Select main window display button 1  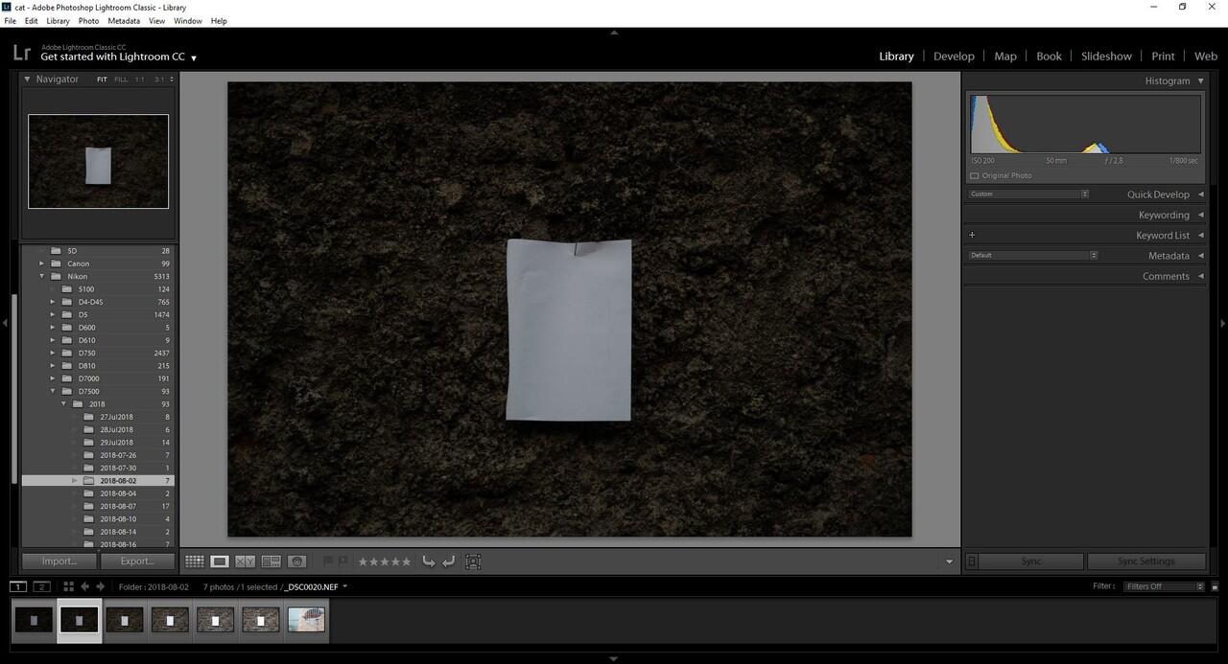point(18,586)
